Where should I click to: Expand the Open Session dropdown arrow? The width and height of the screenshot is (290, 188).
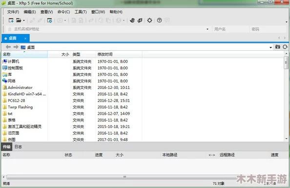point(24,21)
